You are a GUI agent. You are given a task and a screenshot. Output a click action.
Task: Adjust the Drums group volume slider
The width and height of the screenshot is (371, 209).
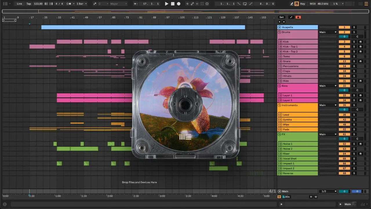(x=344, y=37)
